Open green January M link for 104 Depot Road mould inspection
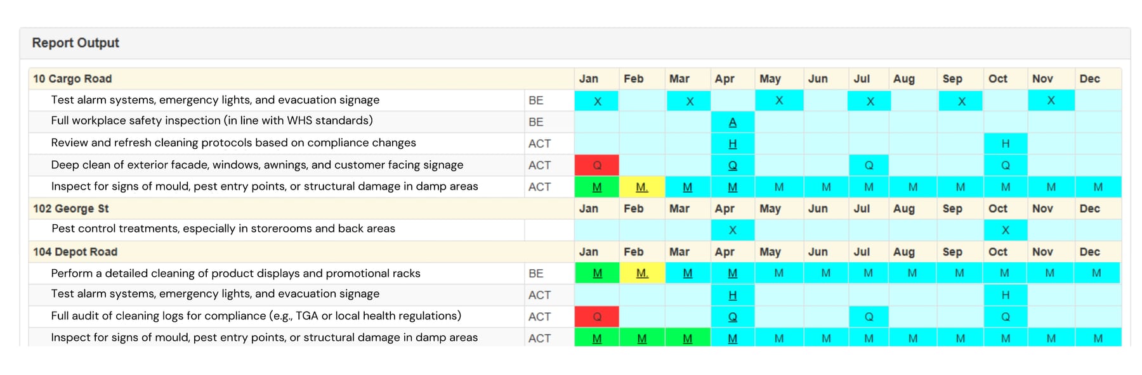 (597, 338)
